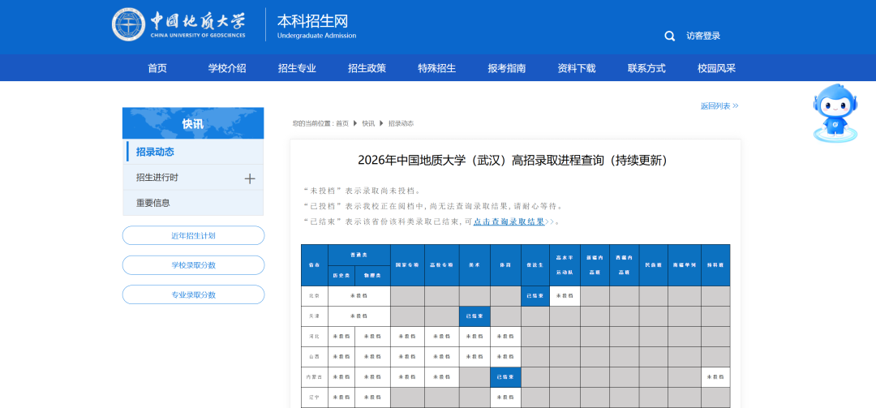Click 体育 table header

(505, 265)
